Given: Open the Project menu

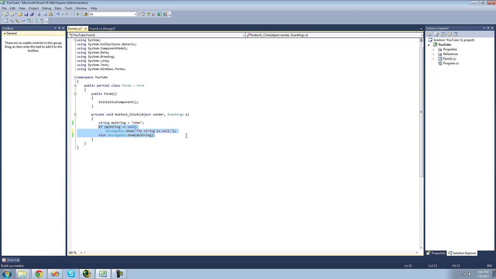Looking at the screenshot, I should [34, 8].
